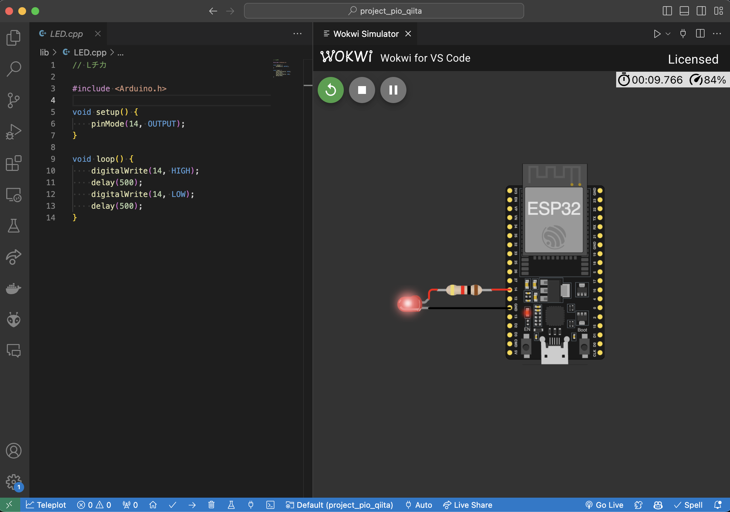
Task: Click the run play icon in editor toolbar
Action: click(657, 34)
